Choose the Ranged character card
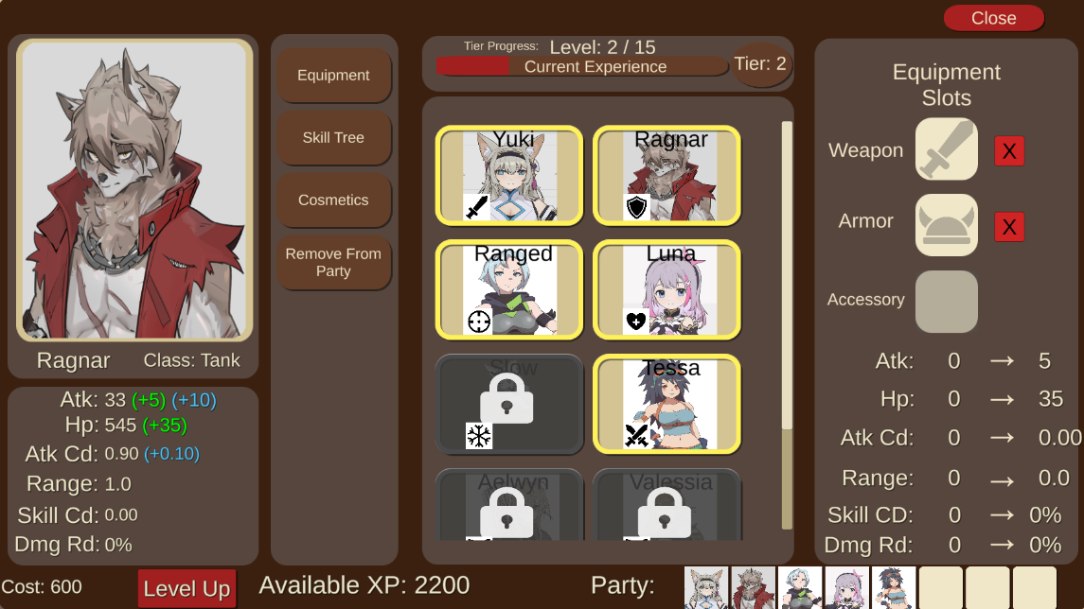This screenshot has height=609, width=1084. [x=509, y=290]
